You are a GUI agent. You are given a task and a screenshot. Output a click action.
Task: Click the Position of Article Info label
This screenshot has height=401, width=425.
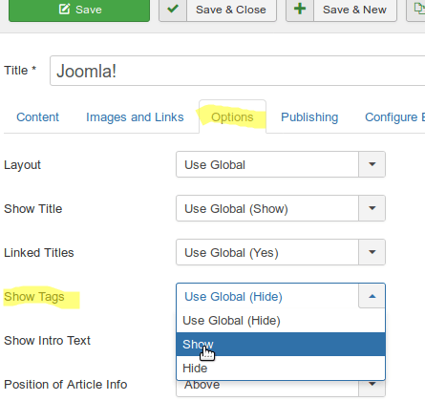click(66, 385)
